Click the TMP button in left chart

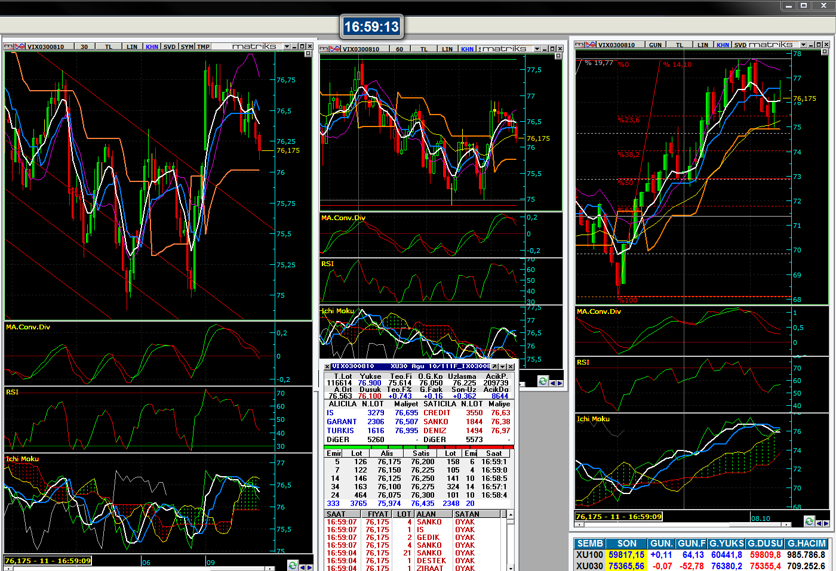[204, 47]
